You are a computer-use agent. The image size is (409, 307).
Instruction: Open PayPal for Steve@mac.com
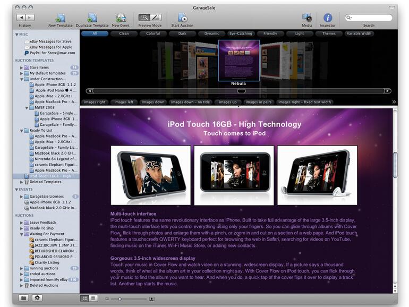click(x=50, y=53)
